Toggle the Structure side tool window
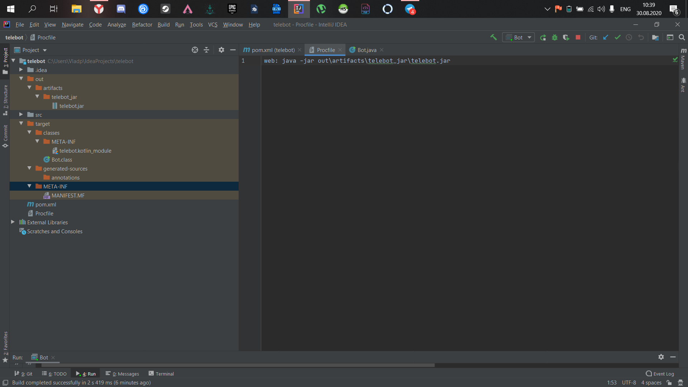This screenshot has height=387, width=688. coord(5,100)
